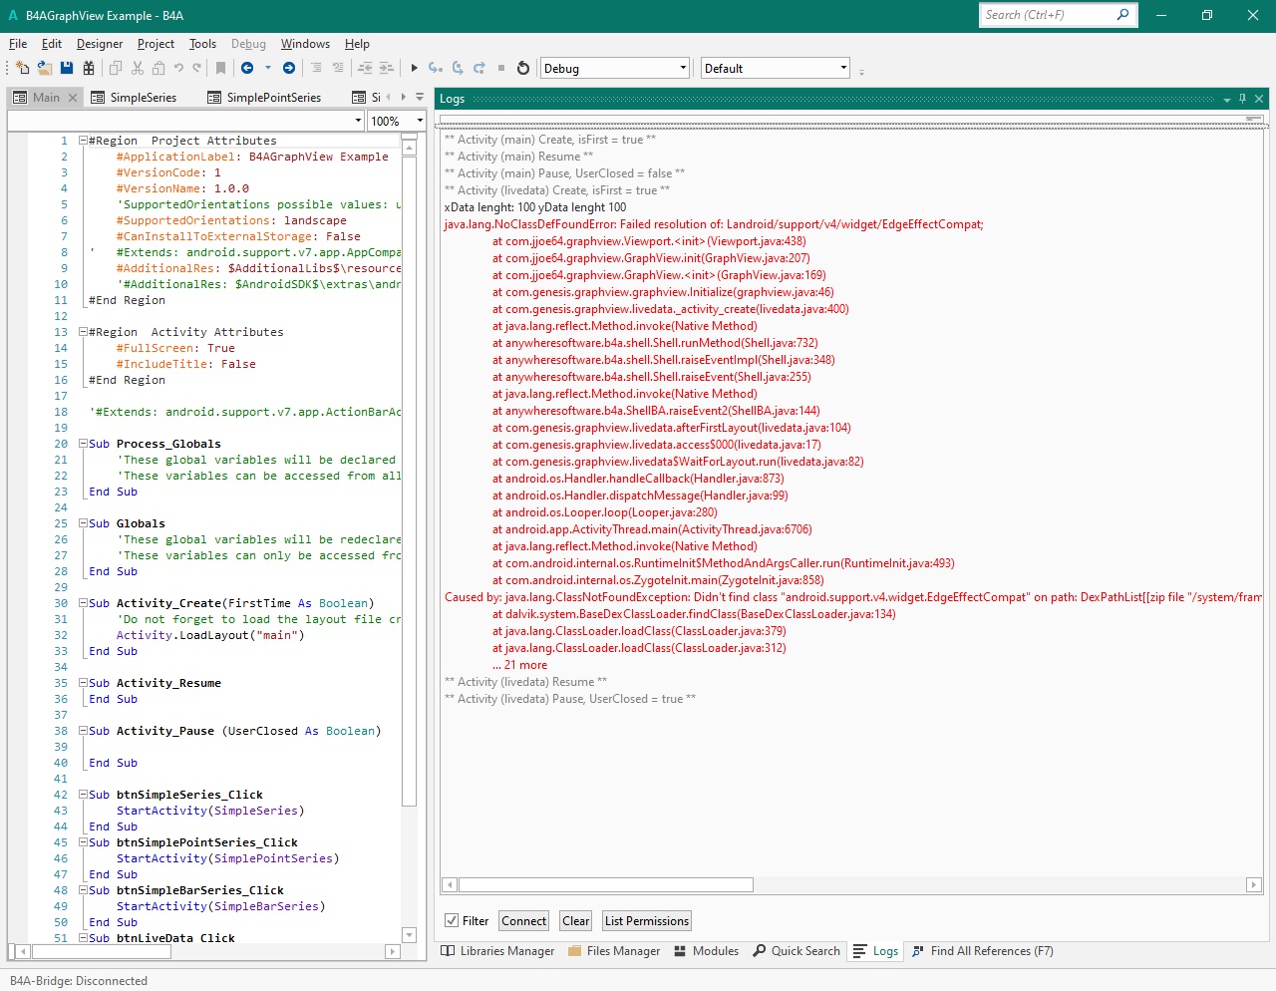Viewport: 1276px width, 991px height.
Task: Click the export as zip gift icon
Action: (89, 68)
